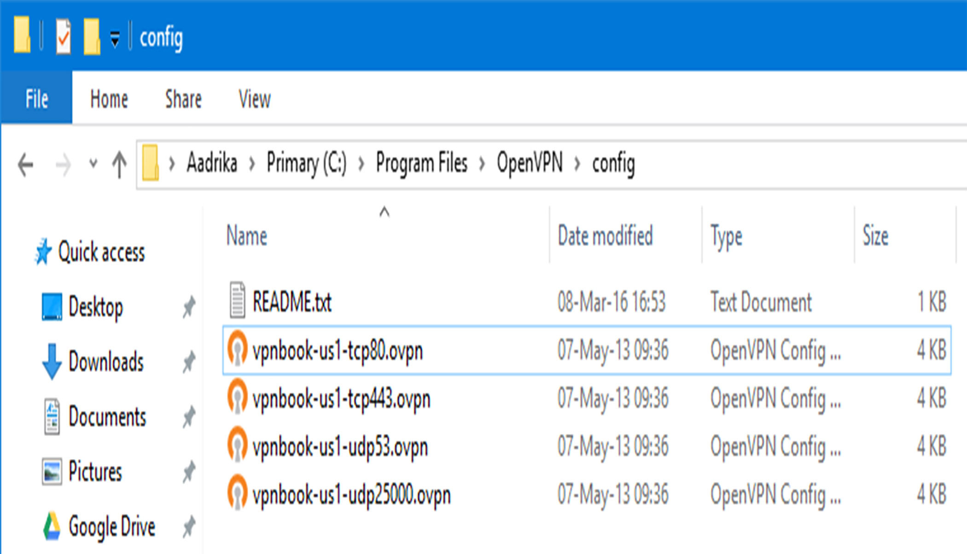The width and height of the screenshot is (967, 554).
Task: Click the OpenVPN icon for vpnbook-us1-tcp80.ovpn
Action: point(238,349)
